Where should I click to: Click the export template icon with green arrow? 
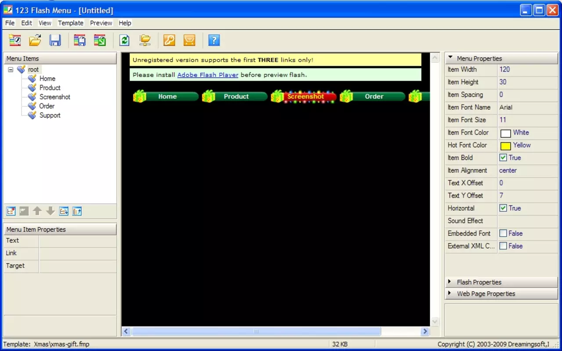[100, 40]
